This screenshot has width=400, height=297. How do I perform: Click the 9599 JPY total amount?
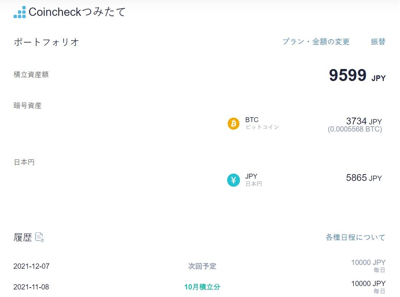[357, 75]
